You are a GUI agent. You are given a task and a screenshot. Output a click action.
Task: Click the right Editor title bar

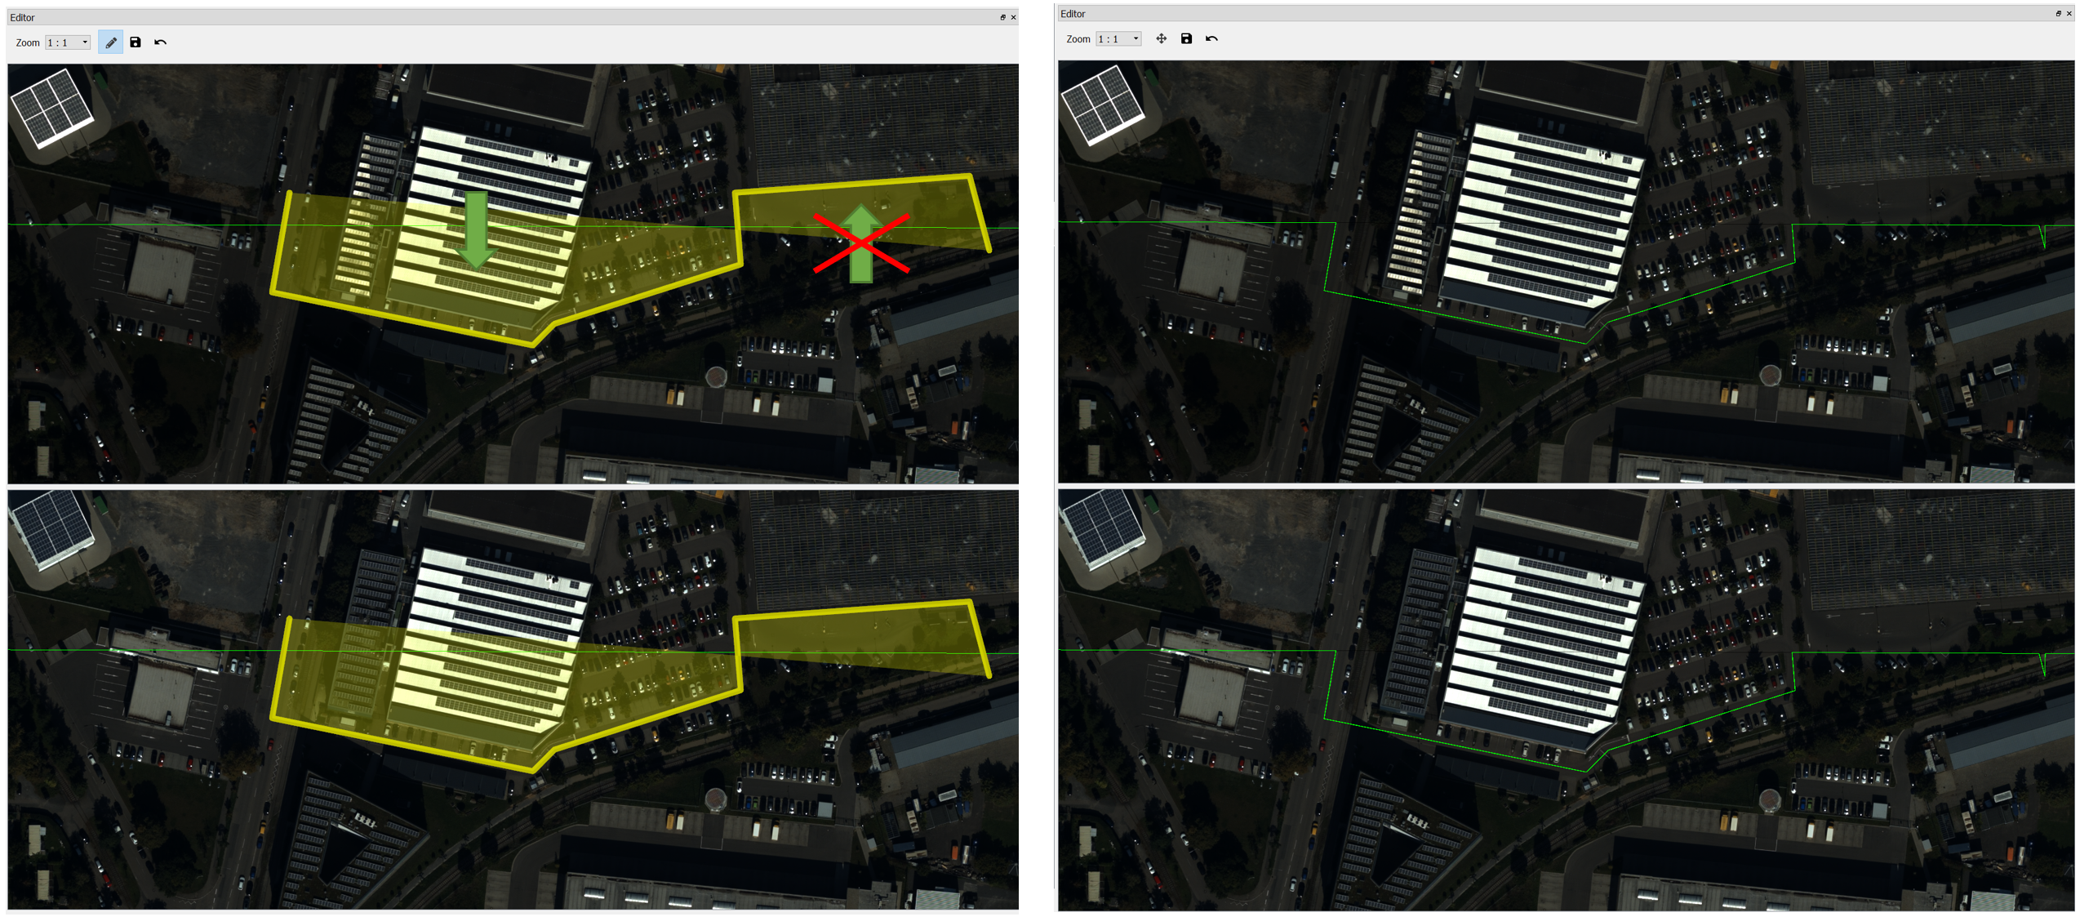tap(1551, 14)
